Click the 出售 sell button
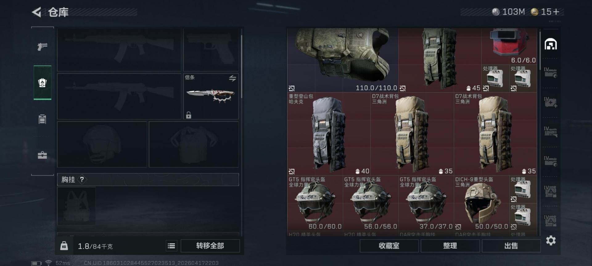This screenshot has height=266, width=592. coord(511,246)
